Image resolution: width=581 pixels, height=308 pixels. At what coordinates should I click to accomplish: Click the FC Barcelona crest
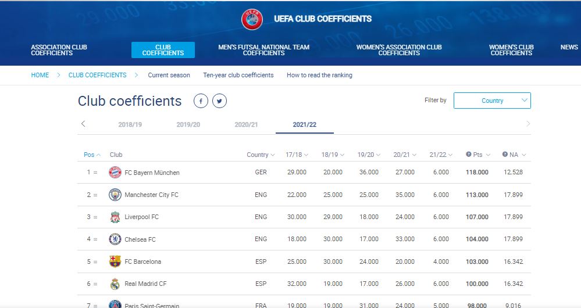[x=115, y=262]
